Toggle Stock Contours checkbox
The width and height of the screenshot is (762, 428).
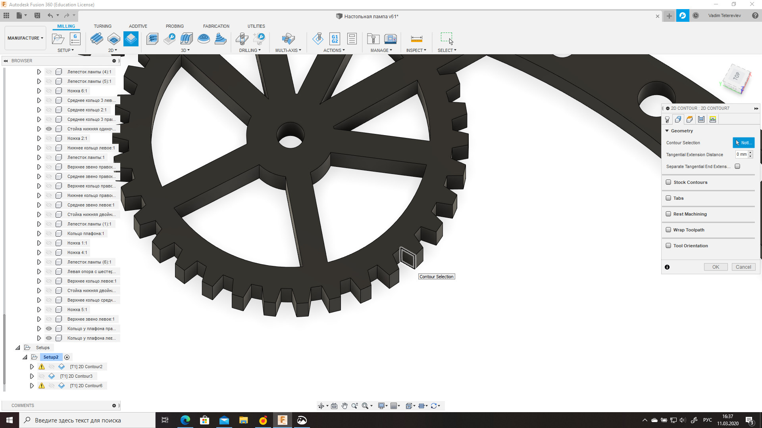668,182
